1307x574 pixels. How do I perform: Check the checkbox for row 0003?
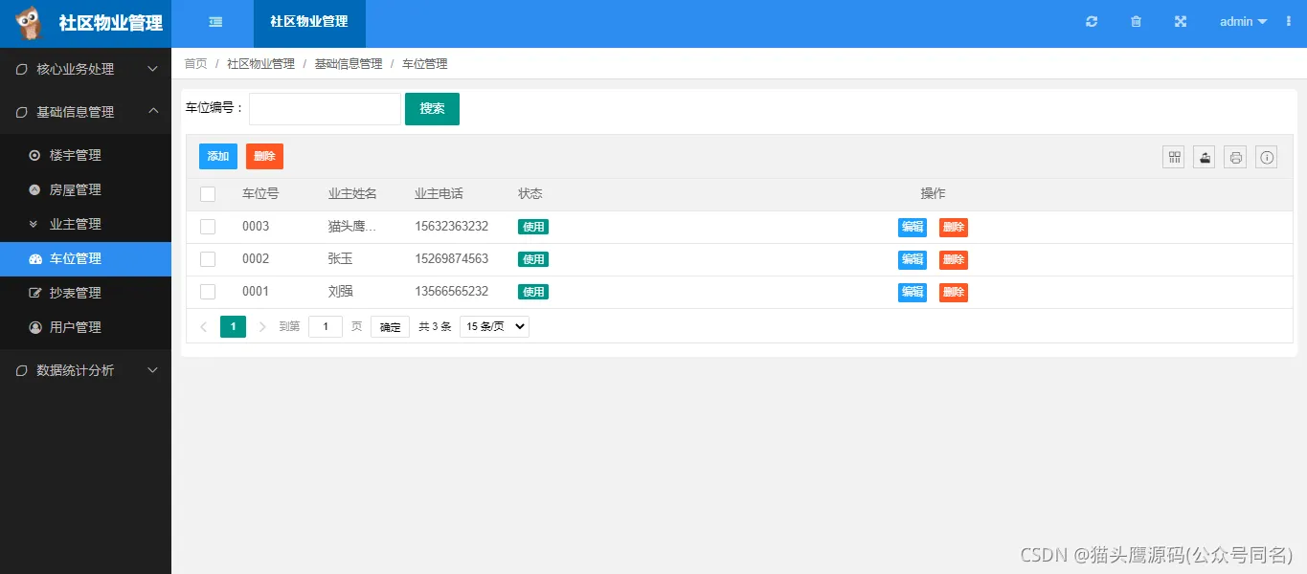point(208,227)
